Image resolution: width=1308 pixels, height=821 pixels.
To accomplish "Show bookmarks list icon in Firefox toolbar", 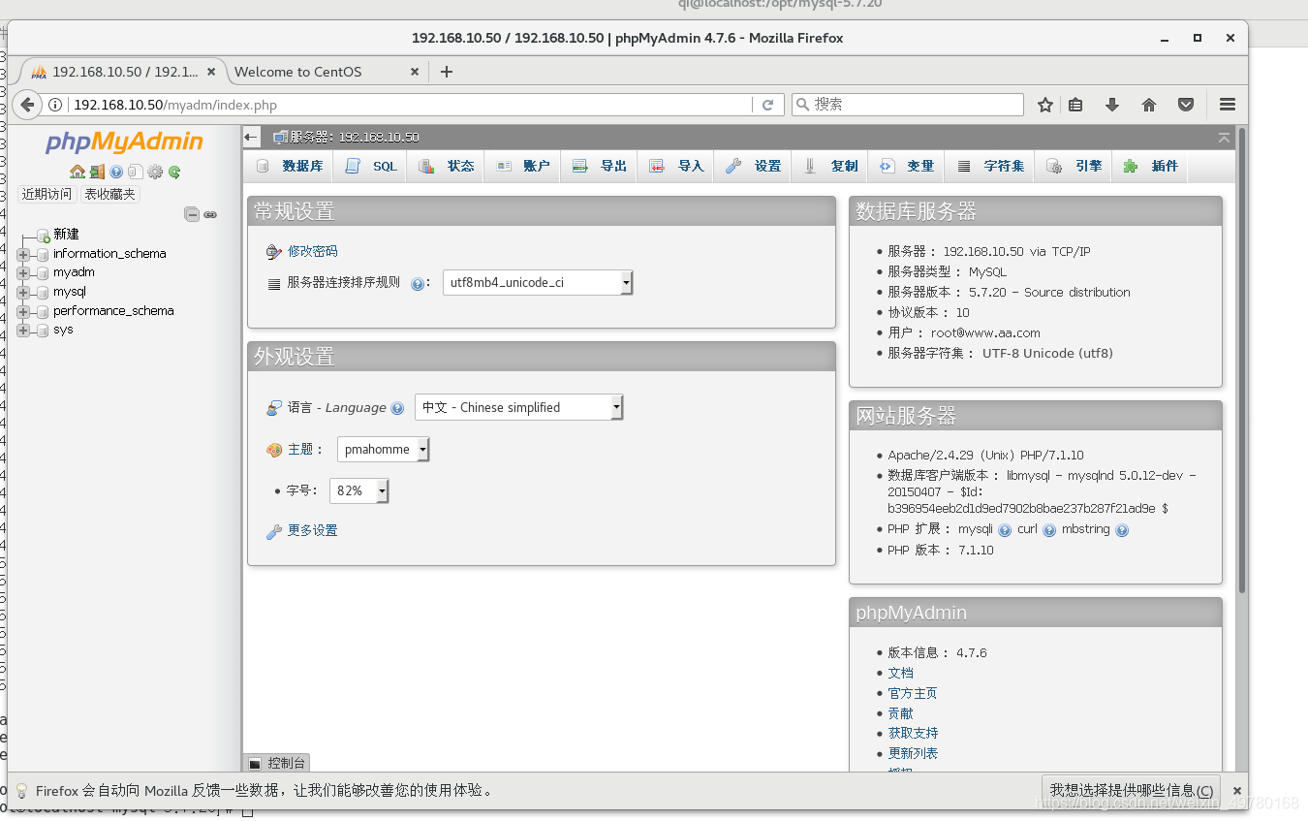I will click(x=1075, y=105).
